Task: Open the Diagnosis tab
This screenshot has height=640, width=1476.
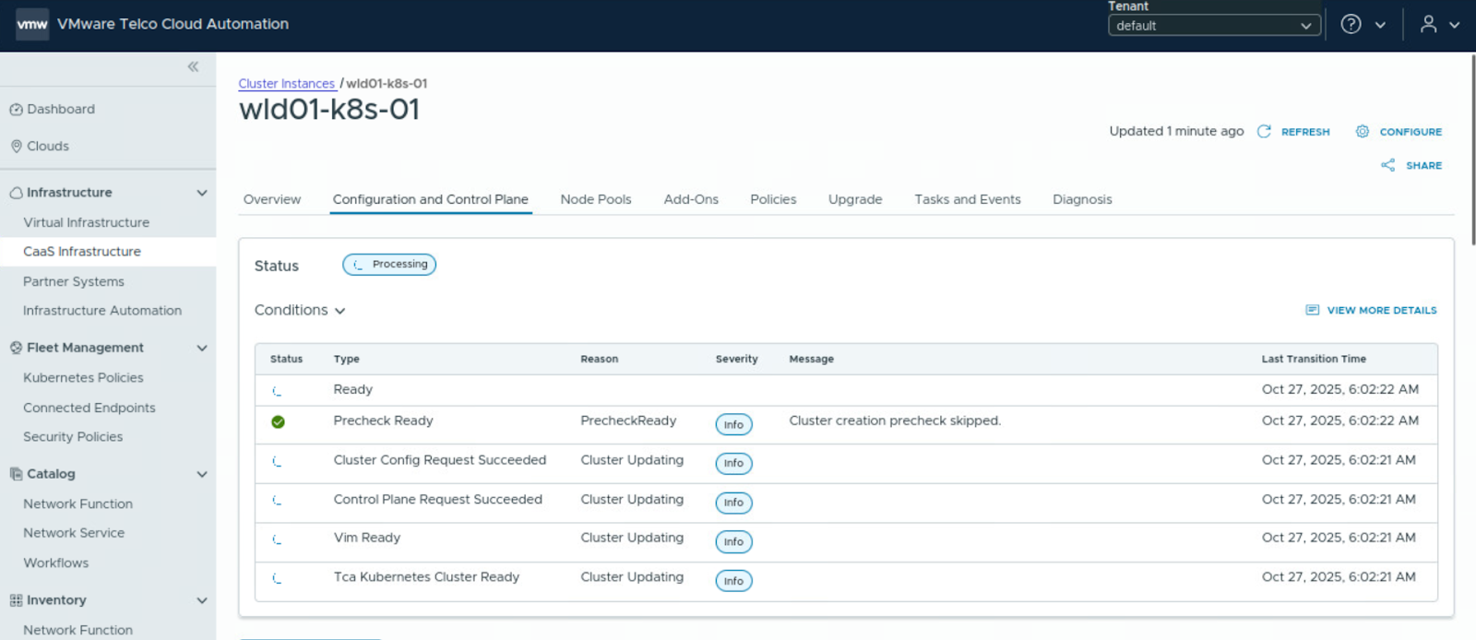Action: [x=1081, y=199]
